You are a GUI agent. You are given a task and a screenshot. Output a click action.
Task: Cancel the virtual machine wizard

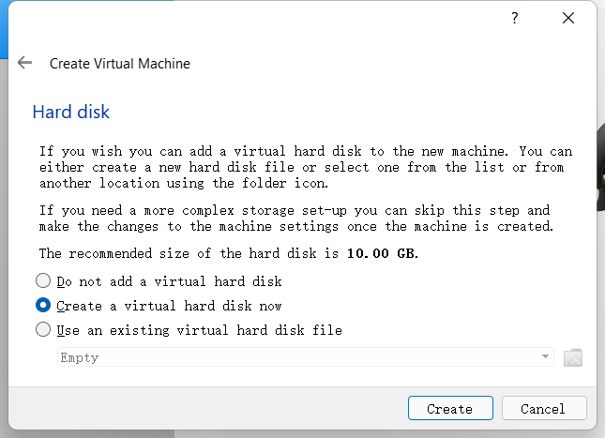(544, 409)
